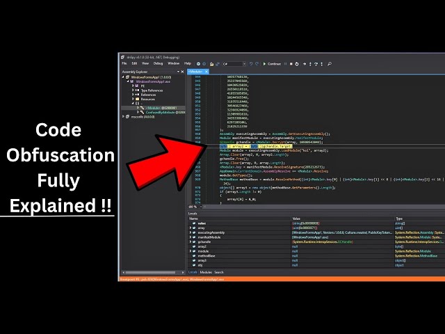Click the step over icon

coord(316,64)
